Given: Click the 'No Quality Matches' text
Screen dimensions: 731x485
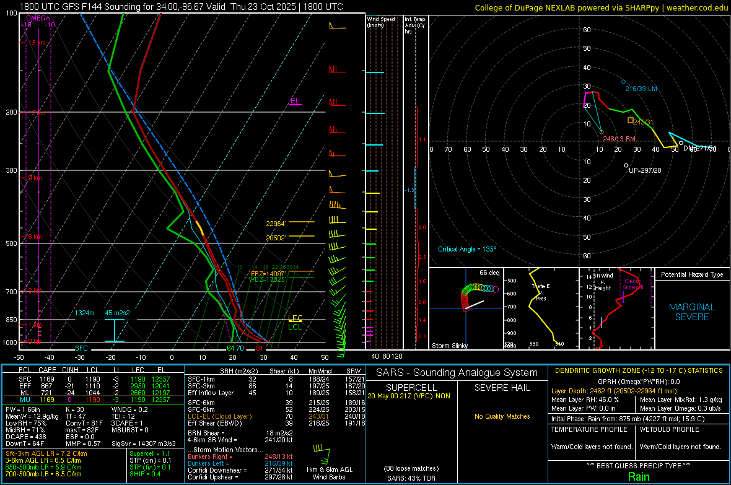Looking at the screenshot, I should [502, 416].
